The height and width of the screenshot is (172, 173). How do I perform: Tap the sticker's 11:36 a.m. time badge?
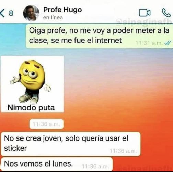tap(46, 124)
